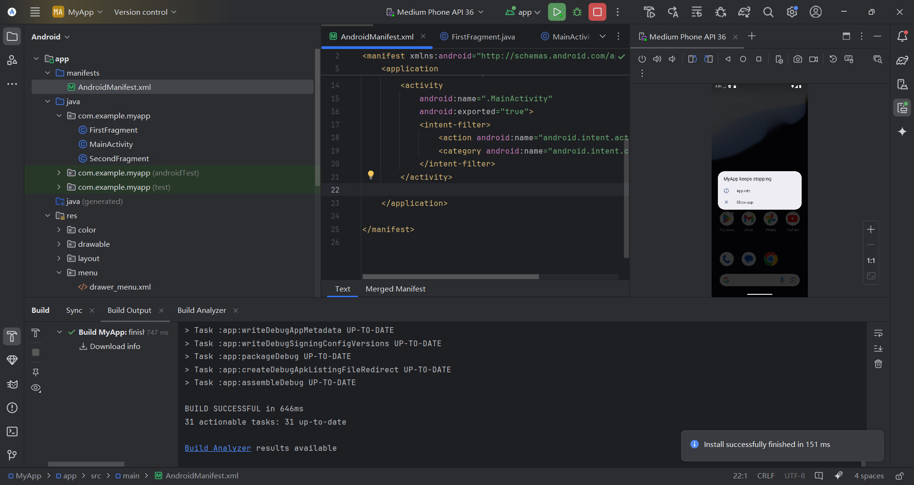
Task: Rotate the emulator counterclockwise
Action: pyautogui.click(x=692, y=59)
